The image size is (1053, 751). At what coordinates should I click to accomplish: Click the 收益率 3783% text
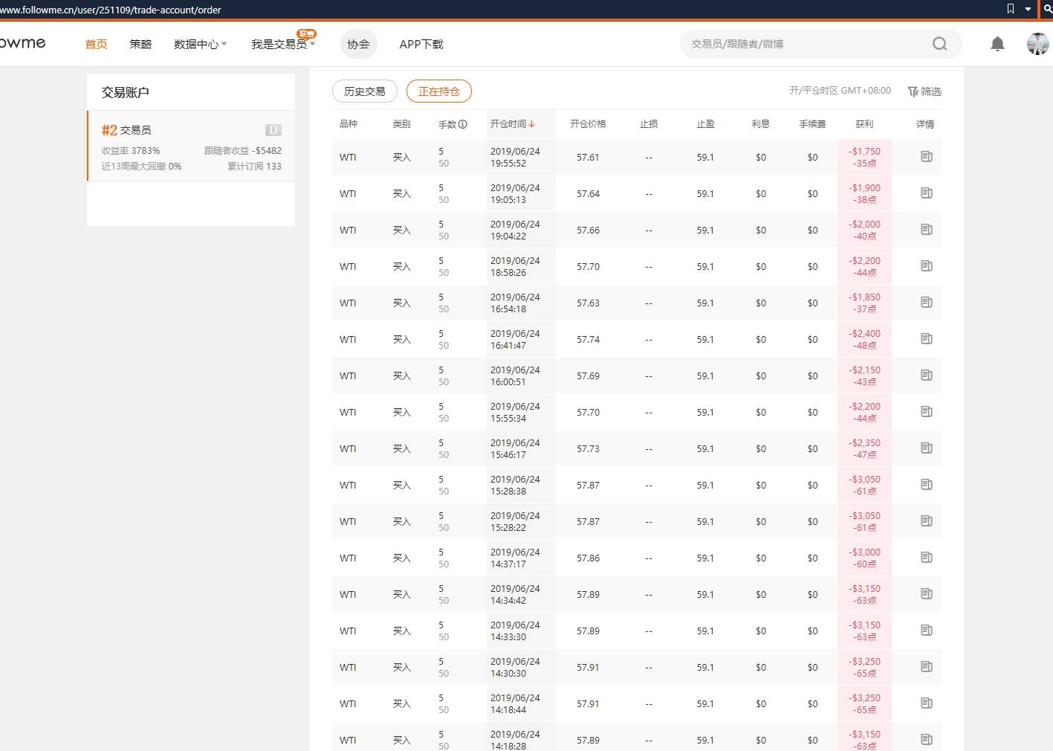tap(131, 151)
